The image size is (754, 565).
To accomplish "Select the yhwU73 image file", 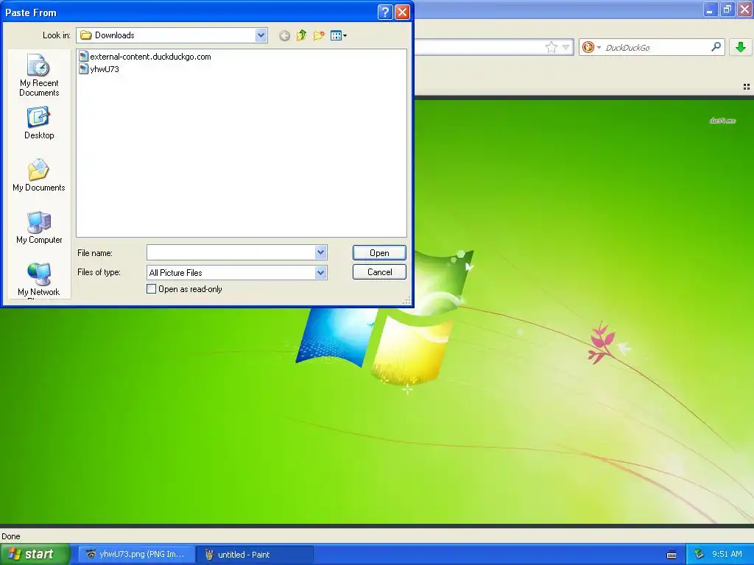I will 99,68.
